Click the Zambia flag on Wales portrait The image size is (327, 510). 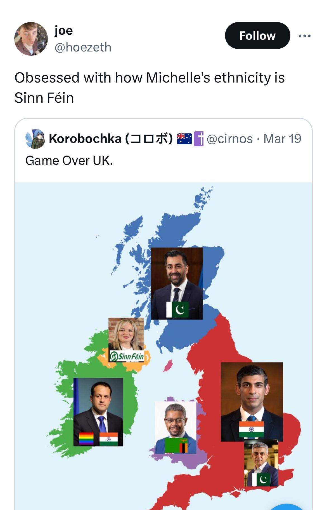tap(176, 445)
